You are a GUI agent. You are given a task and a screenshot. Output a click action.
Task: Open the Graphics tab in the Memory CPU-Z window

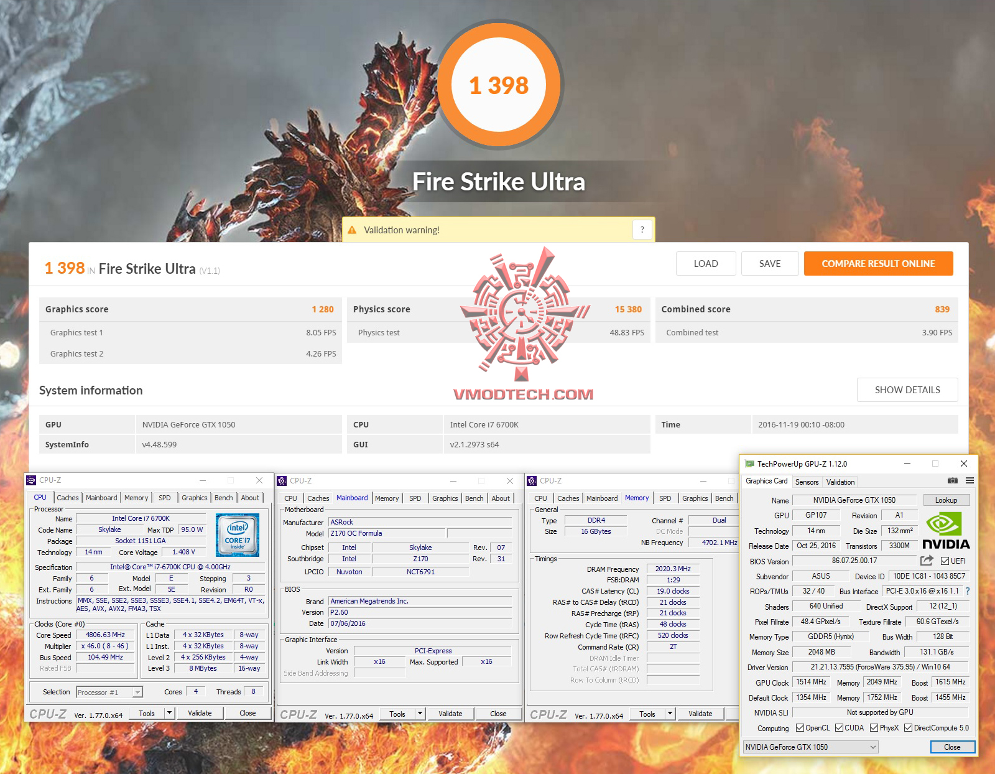click(695, 498)
